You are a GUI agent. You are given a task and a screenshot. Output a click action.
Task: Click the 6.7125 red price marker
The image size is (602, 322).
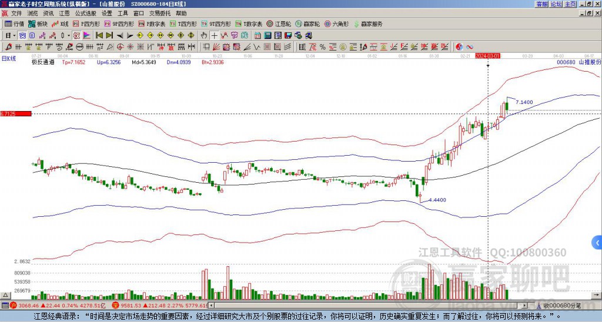(15, 114)
